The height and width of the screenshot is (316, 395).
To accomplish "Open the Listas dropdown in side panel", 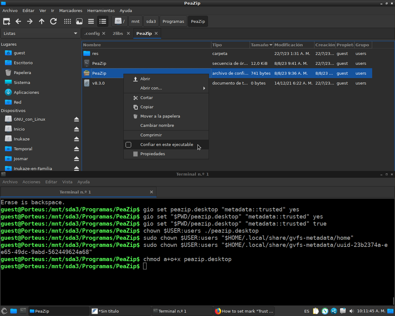I will (40, 34).
